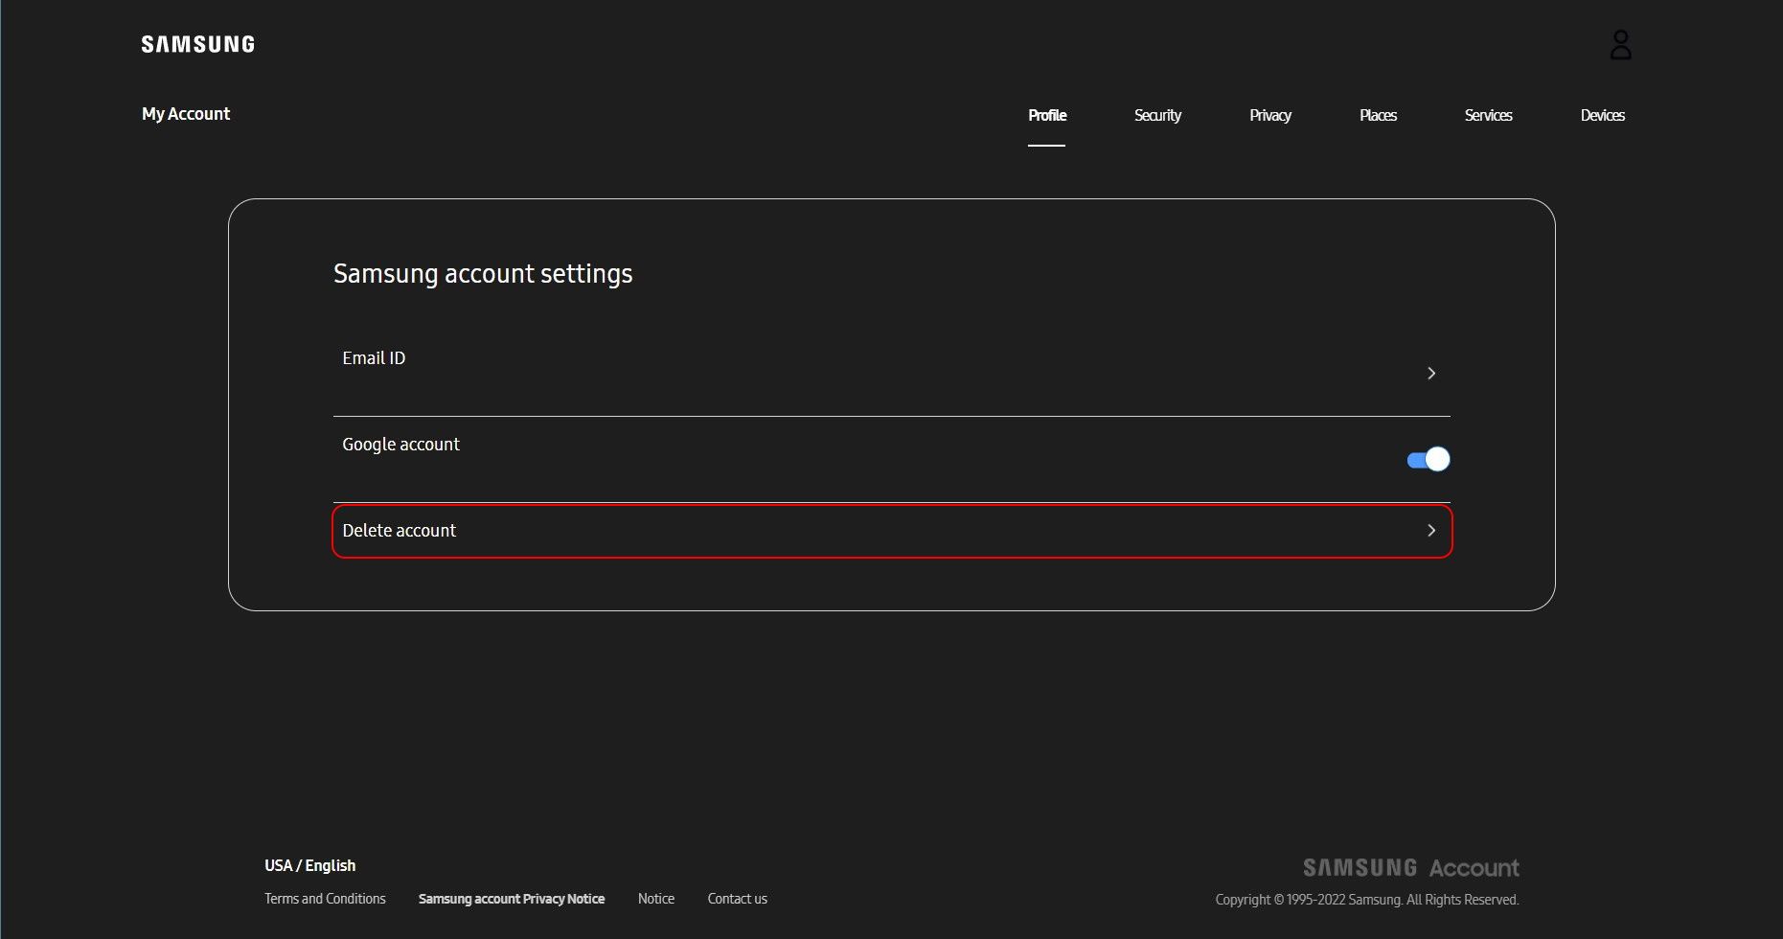
Task: View the Samsung account Privacy Notice
Action: tap(512, 899)
